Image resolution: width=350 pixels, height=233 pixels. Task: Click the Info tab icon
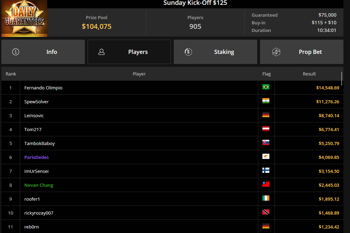point(16,52)
